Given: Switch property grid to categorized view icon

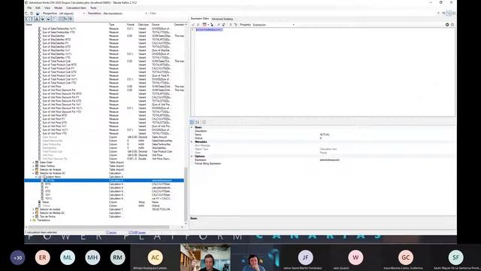Looking at the screenshot, I should pyautogui.click(x=192, y=122).
